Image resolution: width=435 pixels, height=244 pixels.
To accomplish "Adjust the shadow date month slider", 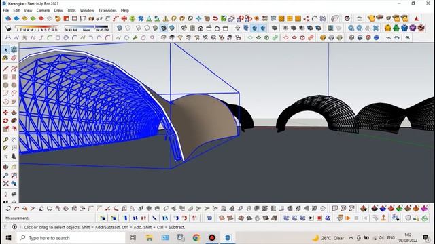I will coord(37,28).
